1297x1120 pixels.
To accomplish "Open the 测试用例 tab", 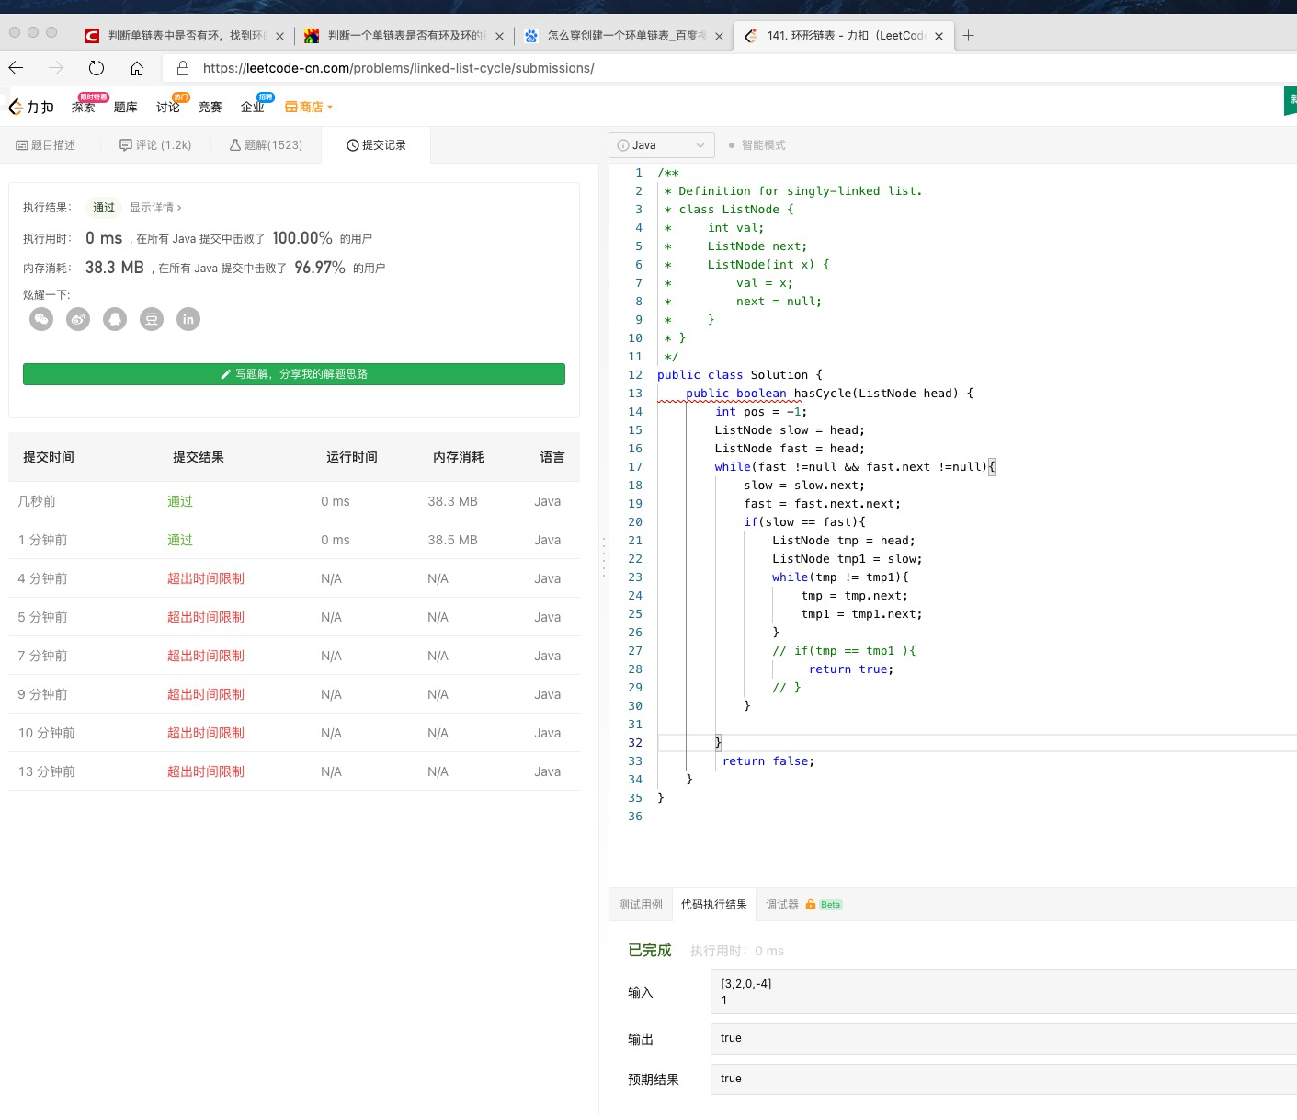I will pos(641,905).
